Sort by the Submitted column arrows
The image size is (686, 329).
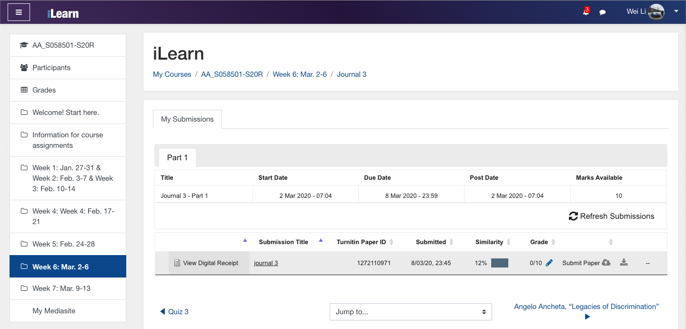tap(452, 242)
